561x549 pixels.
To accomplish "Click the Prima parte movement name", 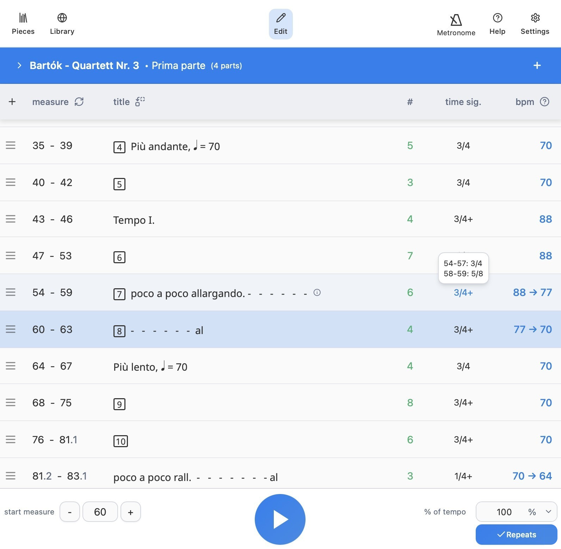I will pyautogui.click(x=179, y=66).
